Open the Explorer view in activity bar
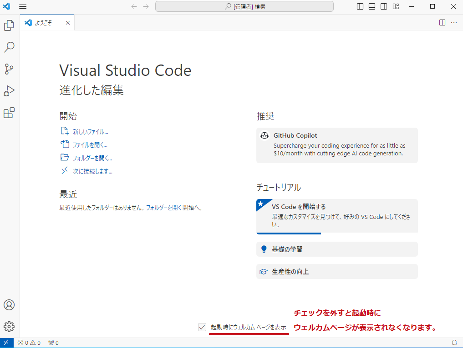Screen dimensions: 463x348 tap(9, 25)
